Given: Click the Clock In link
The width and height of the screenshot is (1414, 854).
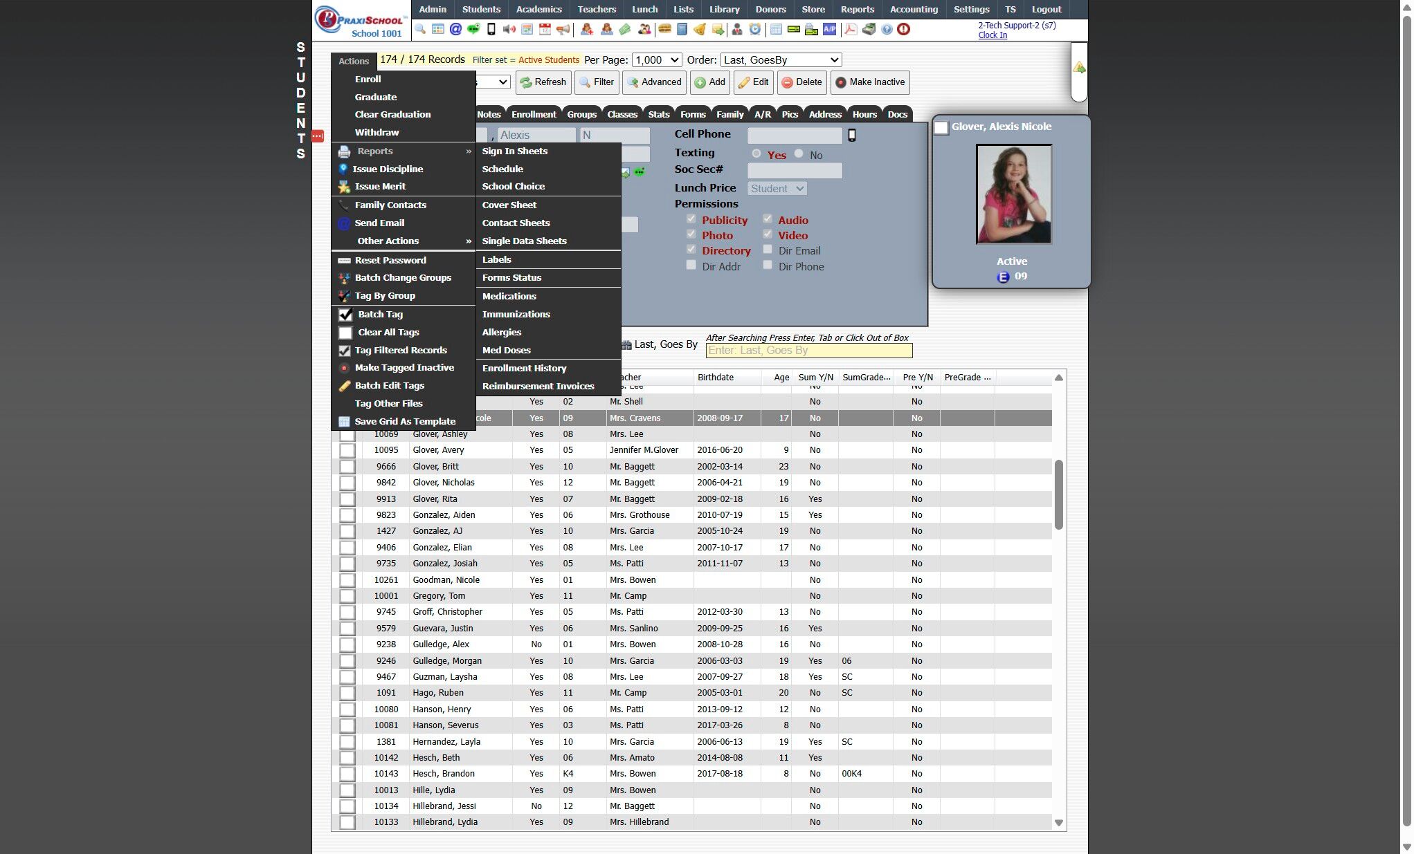Looking at the screenshot, I should click(x=992, y=35).
